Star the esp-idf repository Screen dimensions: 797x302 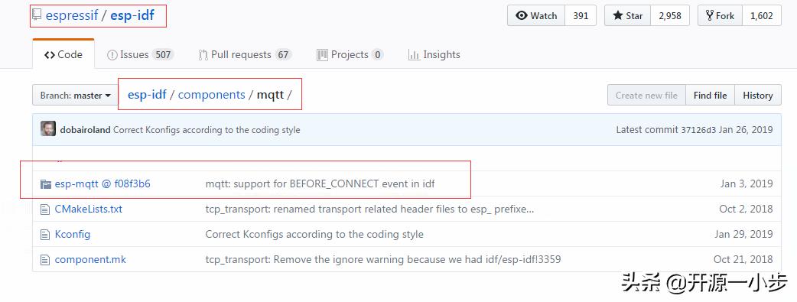point(627,16)
